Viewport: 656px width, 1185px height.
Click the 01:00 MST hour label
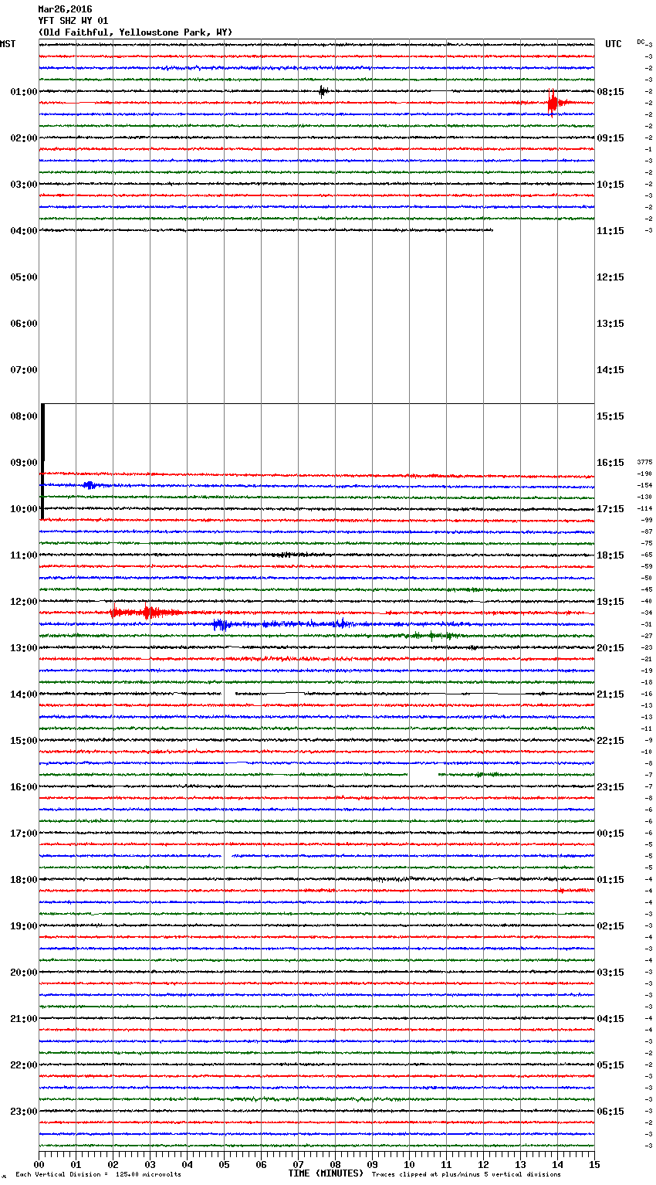coord(24,92)
